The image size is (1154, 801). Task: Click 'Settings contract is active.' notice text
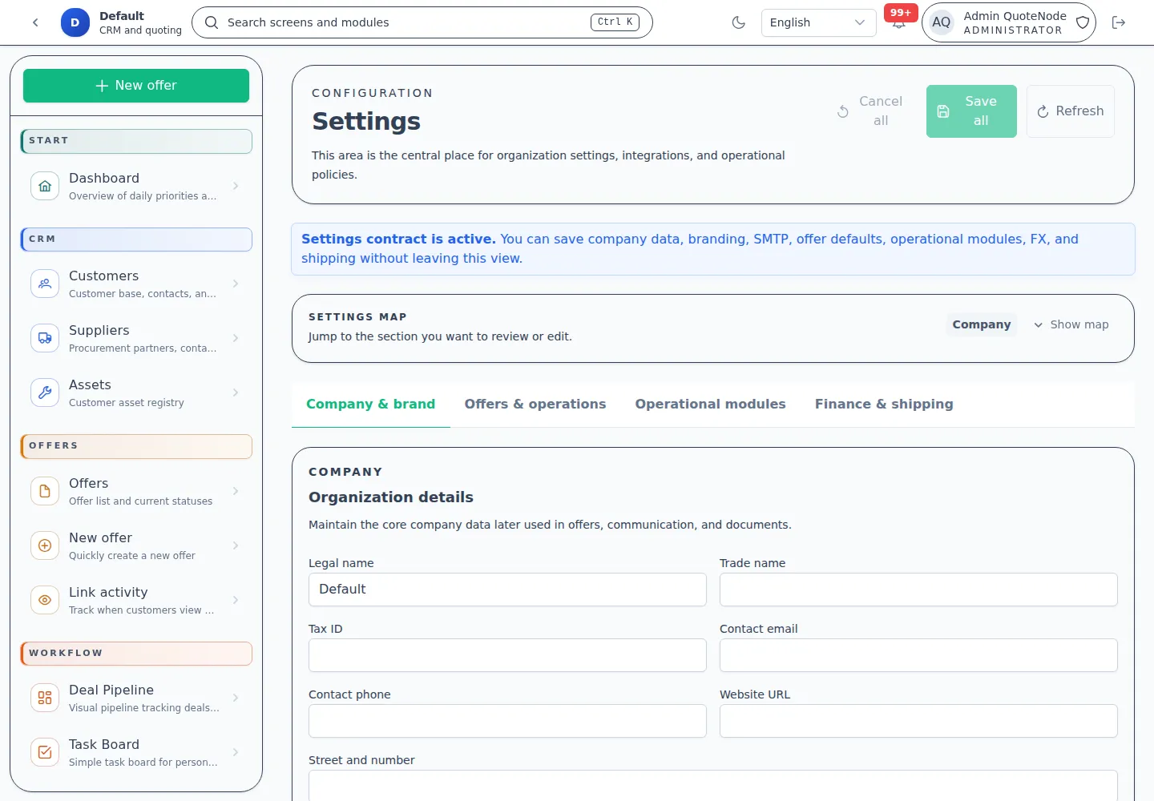point(398,239)
